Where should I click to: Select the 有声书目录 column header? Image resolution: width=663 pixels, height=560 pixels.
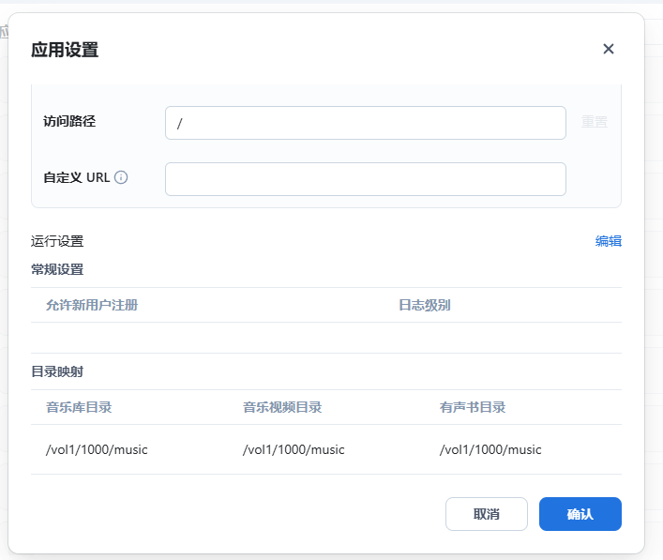click(473, 407)
